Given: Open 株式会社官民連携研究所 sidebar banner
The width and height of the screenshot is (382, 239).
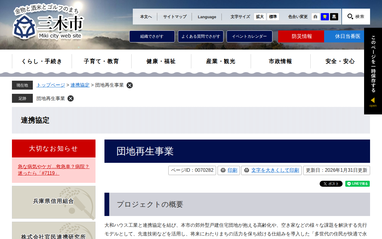Looking at the screenshot, I should [54, 230].
